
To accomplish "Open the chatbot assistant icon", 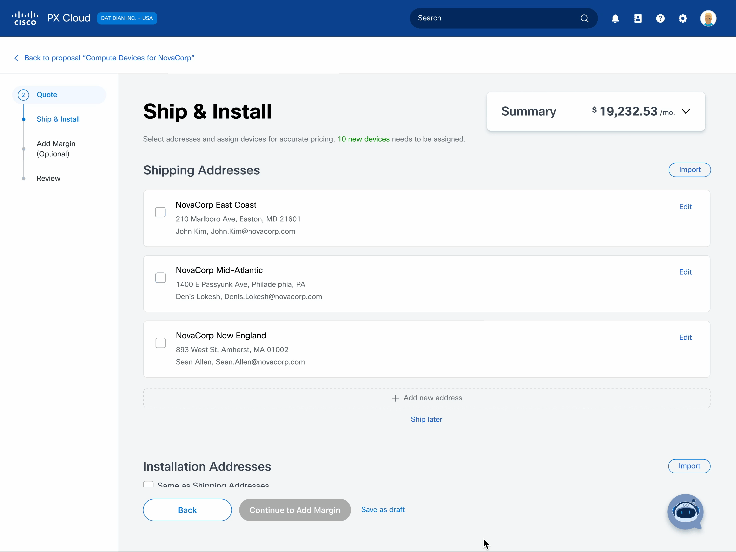I will [x=685, y=512].
